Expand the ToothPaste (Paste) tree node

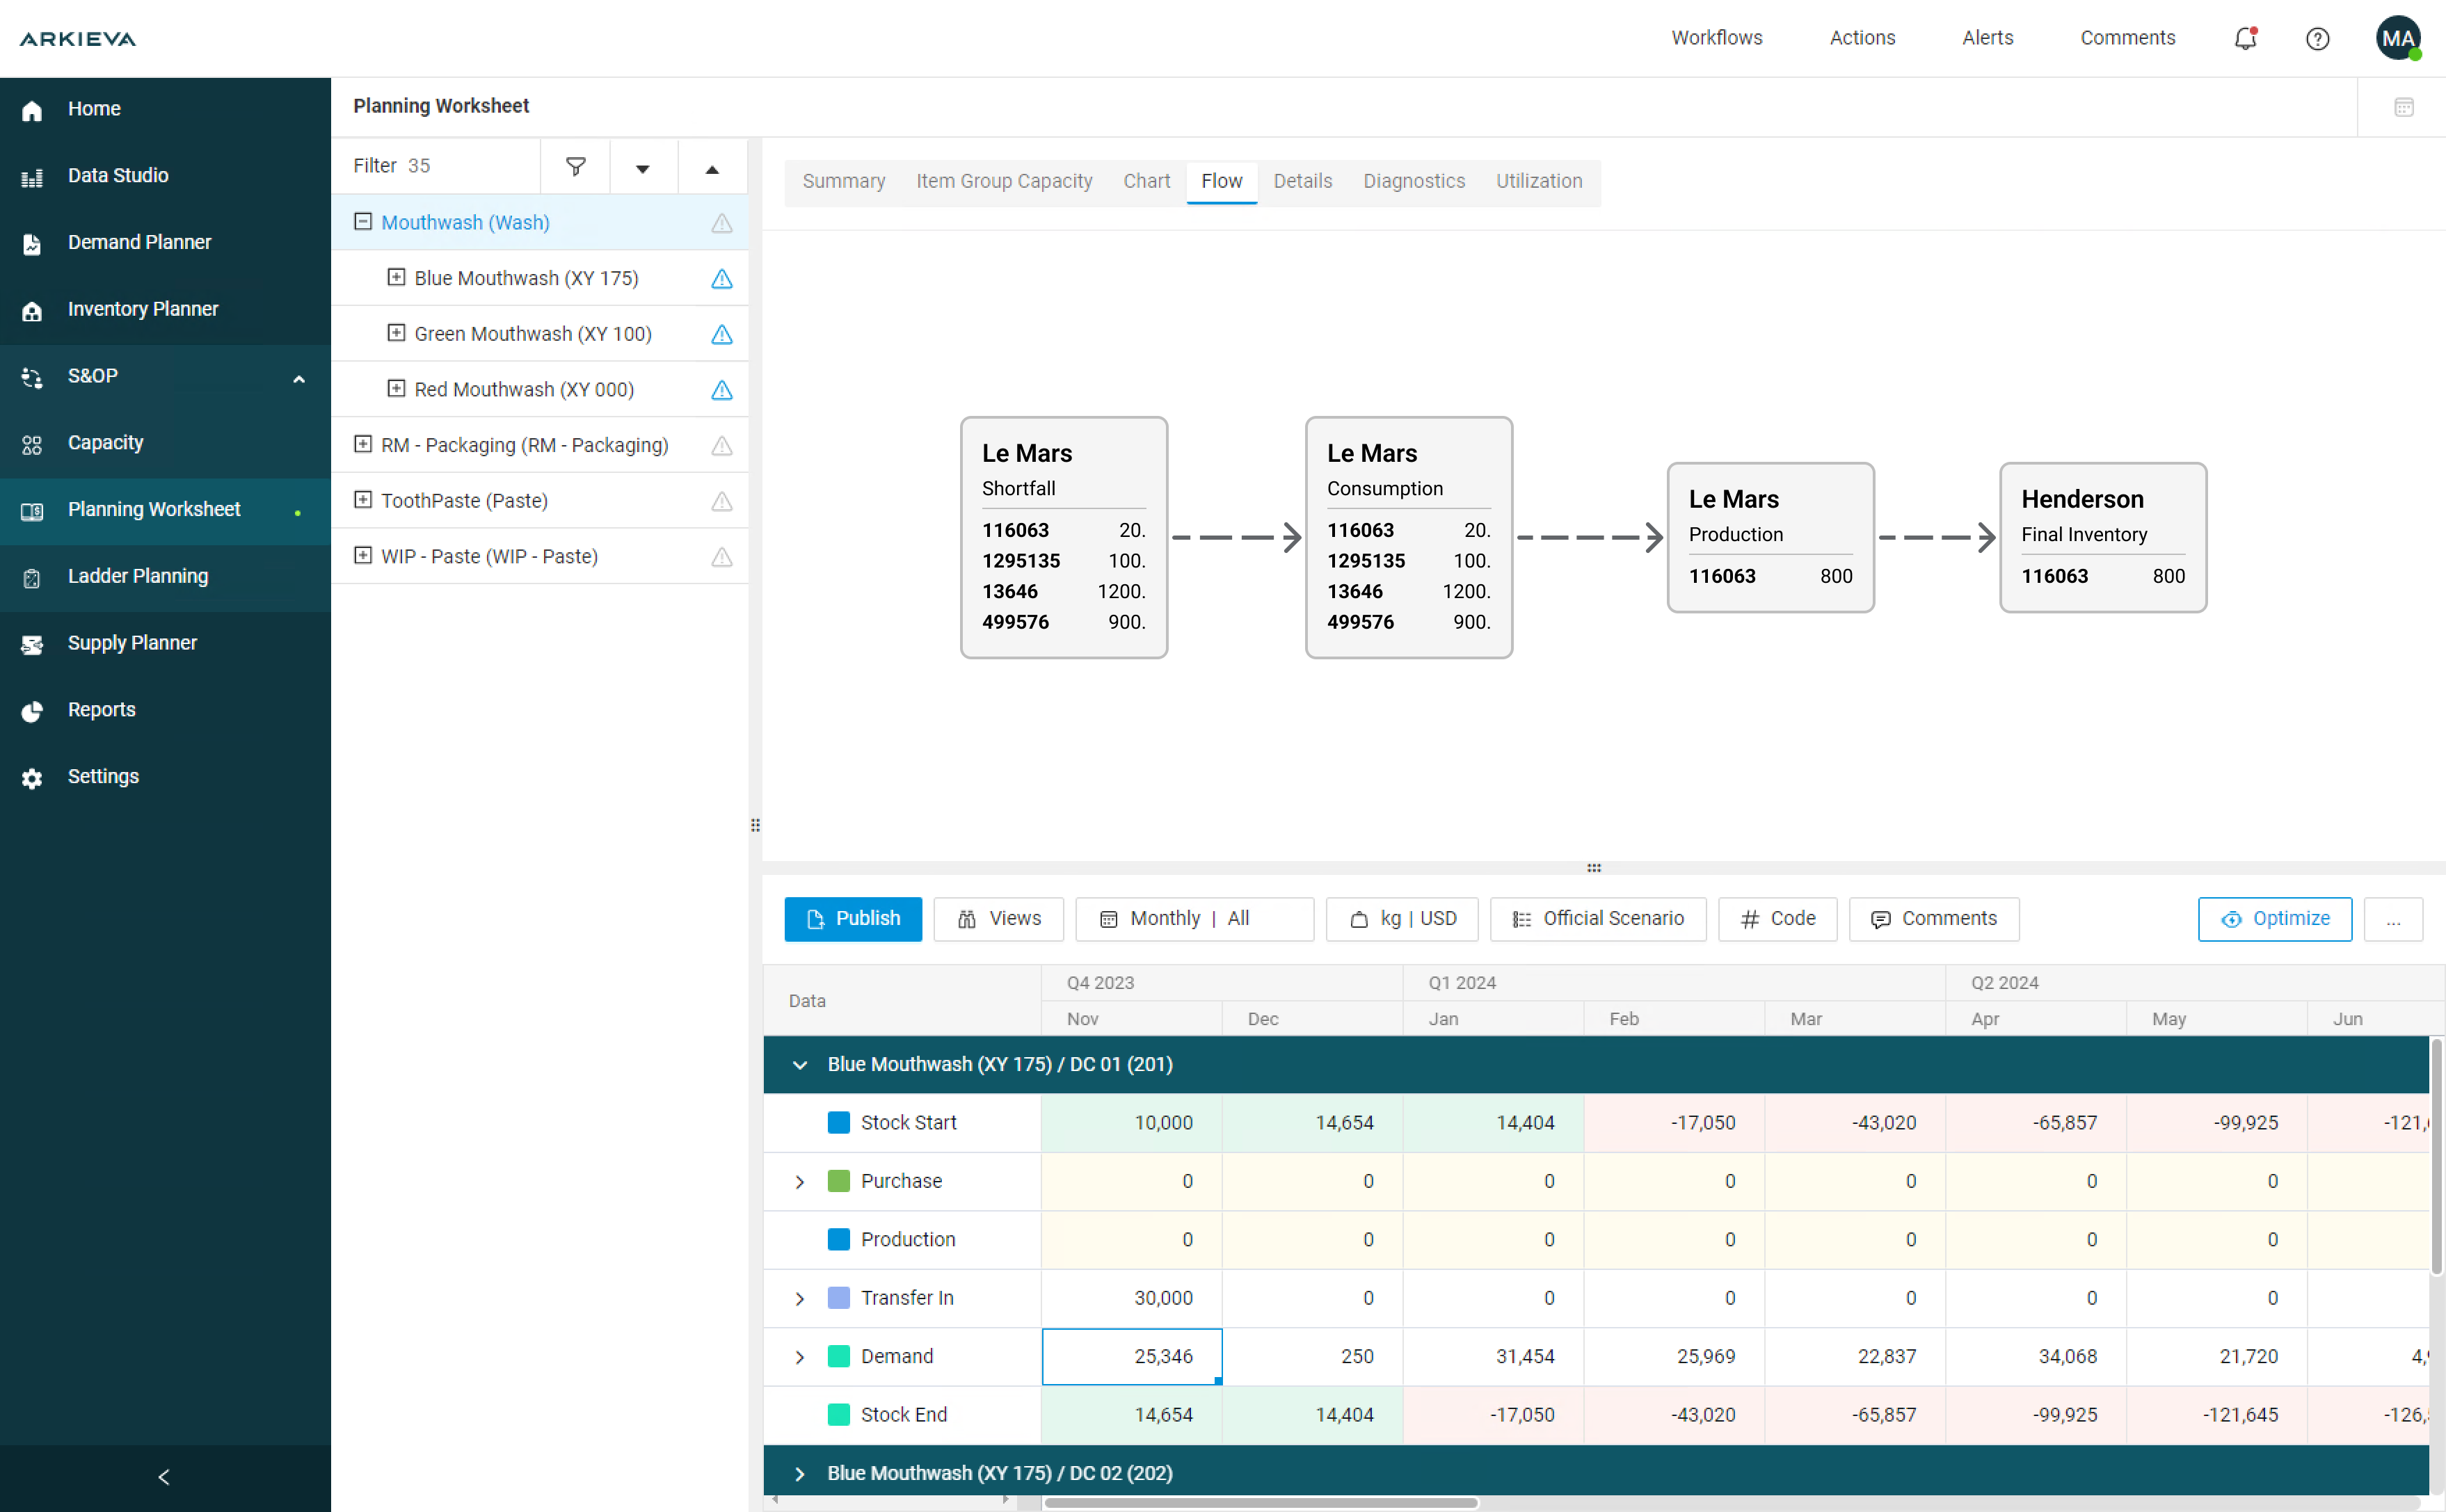[x=363, y=500]
